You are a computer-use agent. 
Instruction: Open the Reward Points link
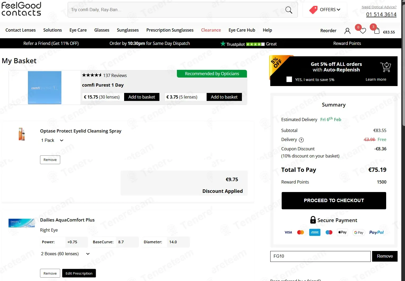click(347, 43)
